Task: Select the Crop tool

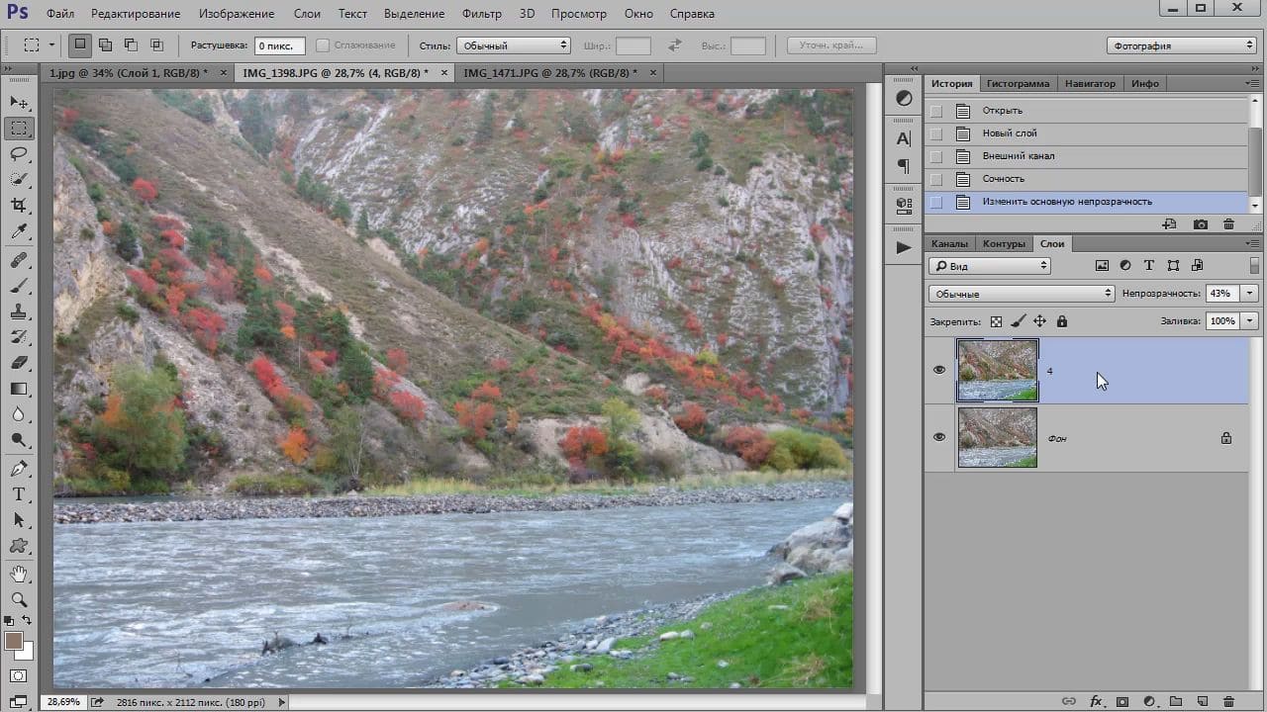Action: pos(19,205)
